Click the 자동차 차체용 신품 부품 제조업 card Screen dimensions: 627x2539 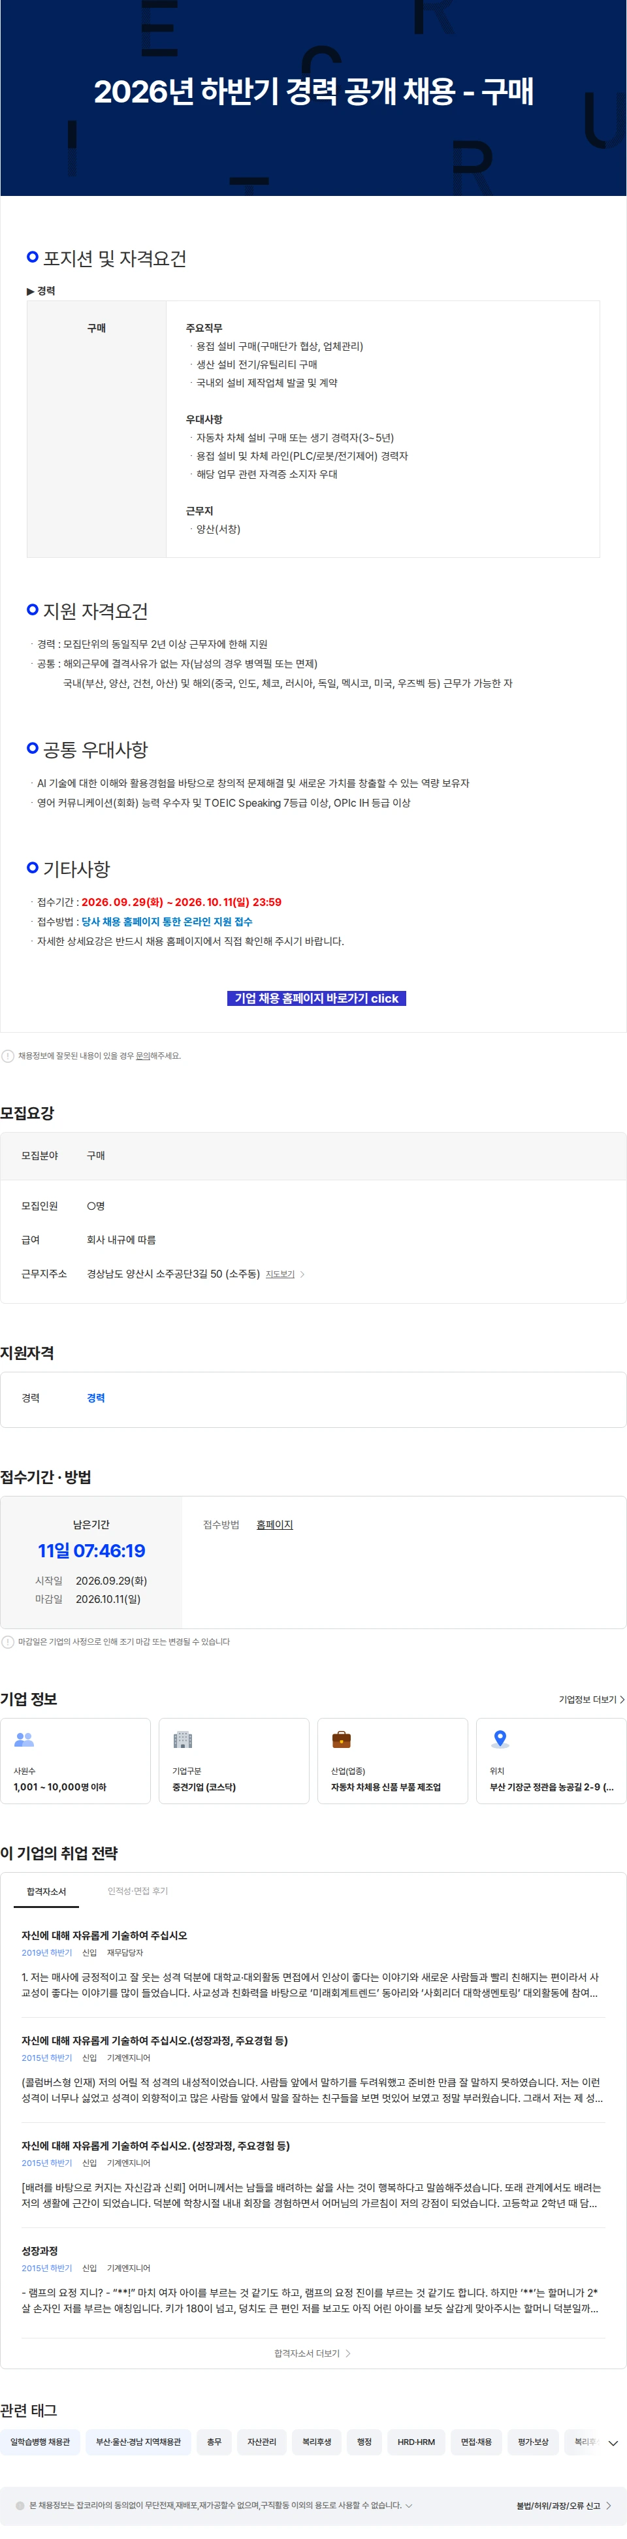point(393,1761)
